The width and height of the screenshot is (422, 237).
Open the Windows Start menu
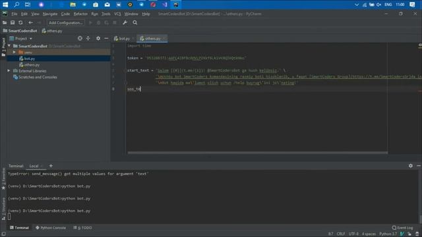pos(5,5)
